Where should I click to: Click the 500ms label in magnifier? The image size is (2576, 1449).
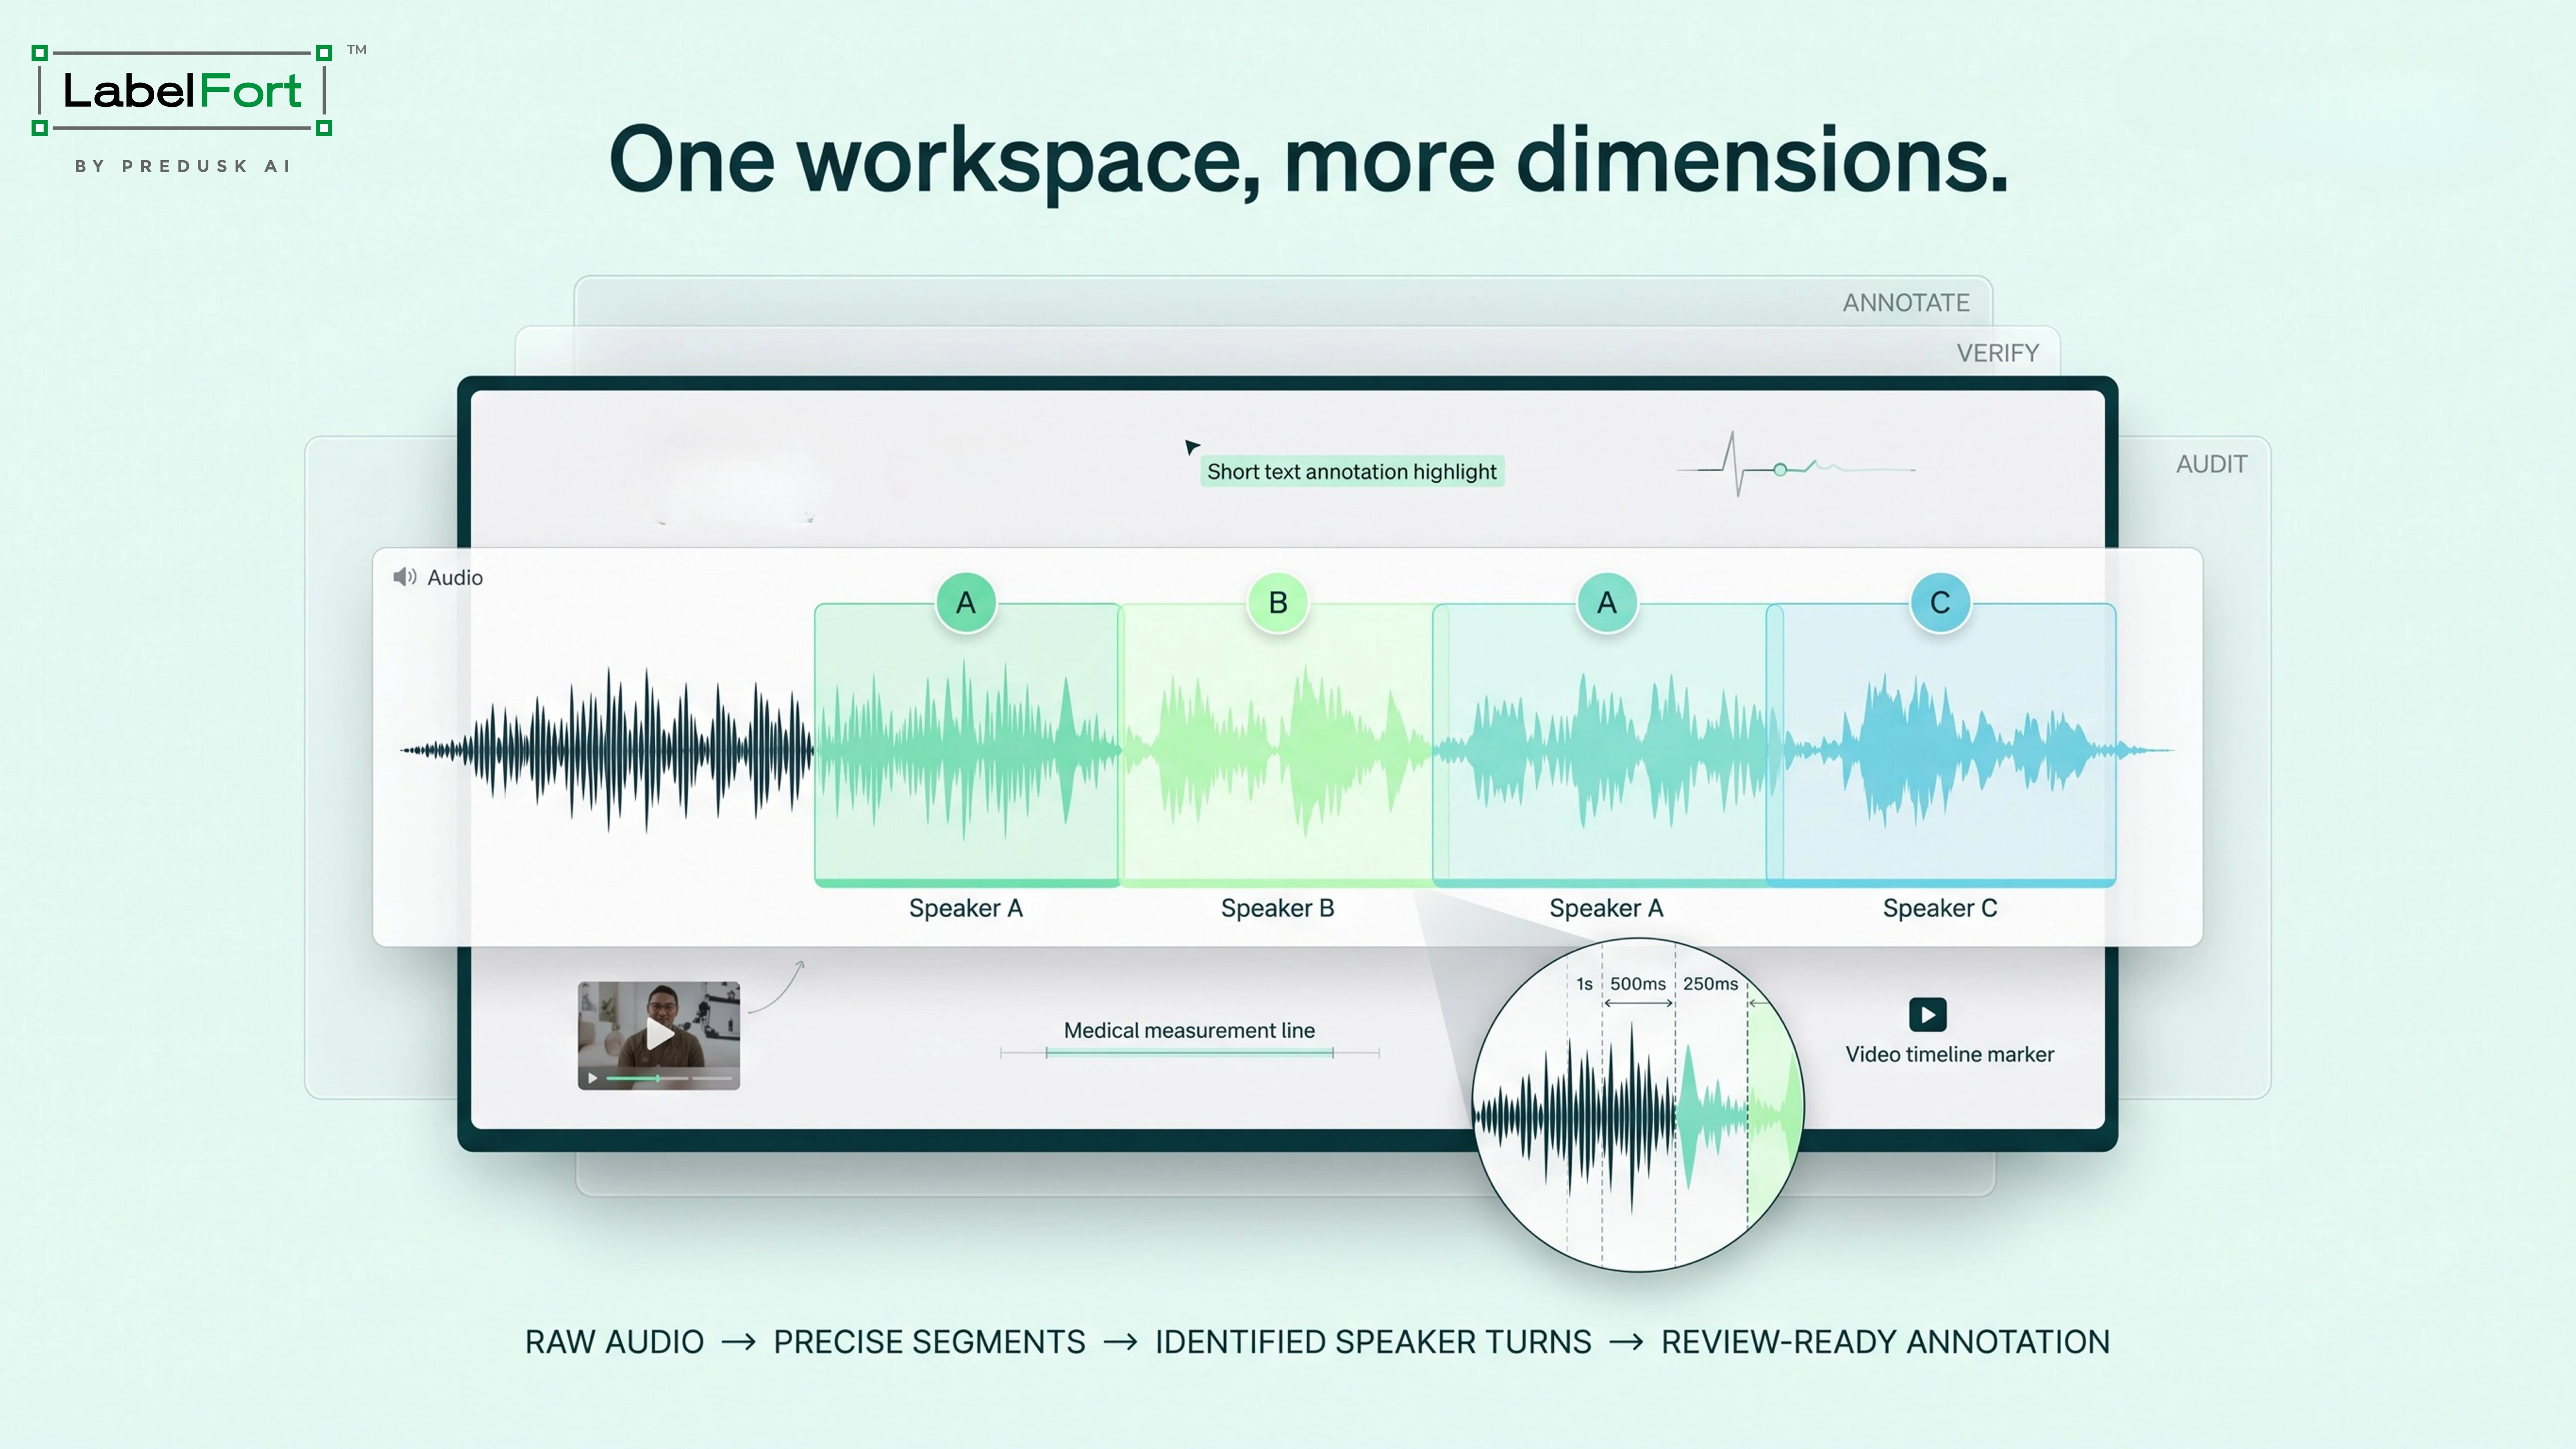[1638, 984]
